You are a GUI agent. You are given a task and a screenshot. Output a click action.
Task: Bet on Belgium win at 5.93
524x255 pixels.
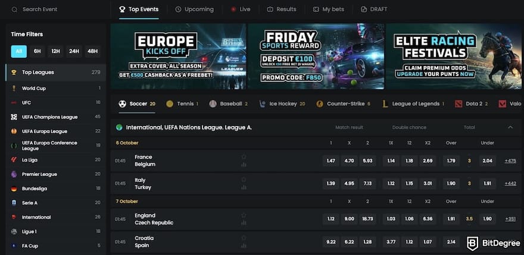click(x=367, y=161)
